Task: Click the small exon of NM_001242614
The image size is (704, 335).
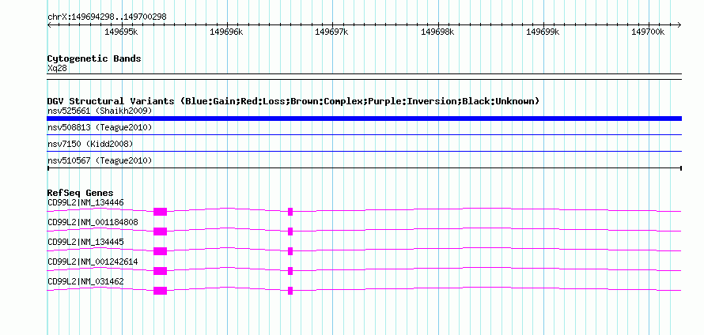Action: pyautogui.click(x=290, y=271)
